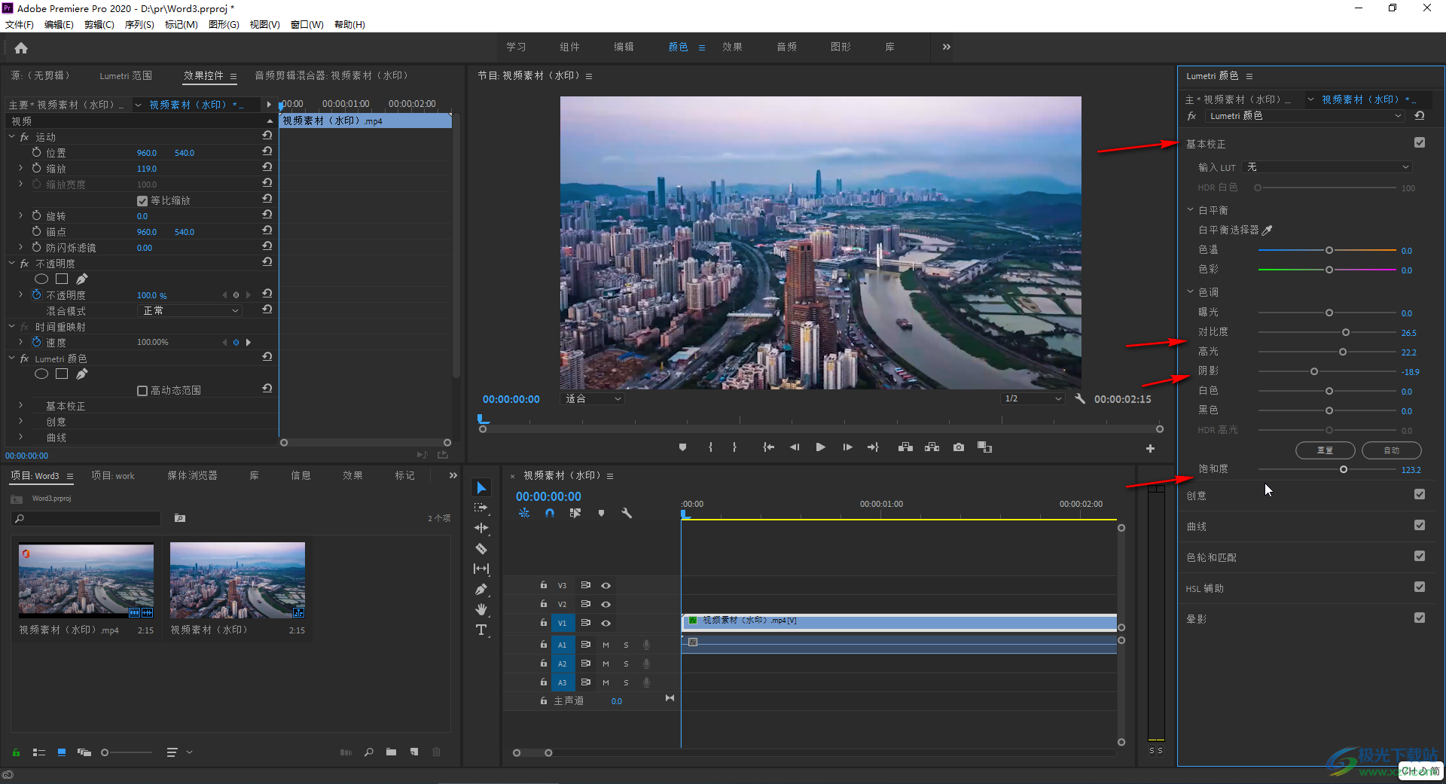Viewport: 1446px width, 784px height.
Task: Open the blend mode dropdown set to Normal
Action: coord(190,311)
